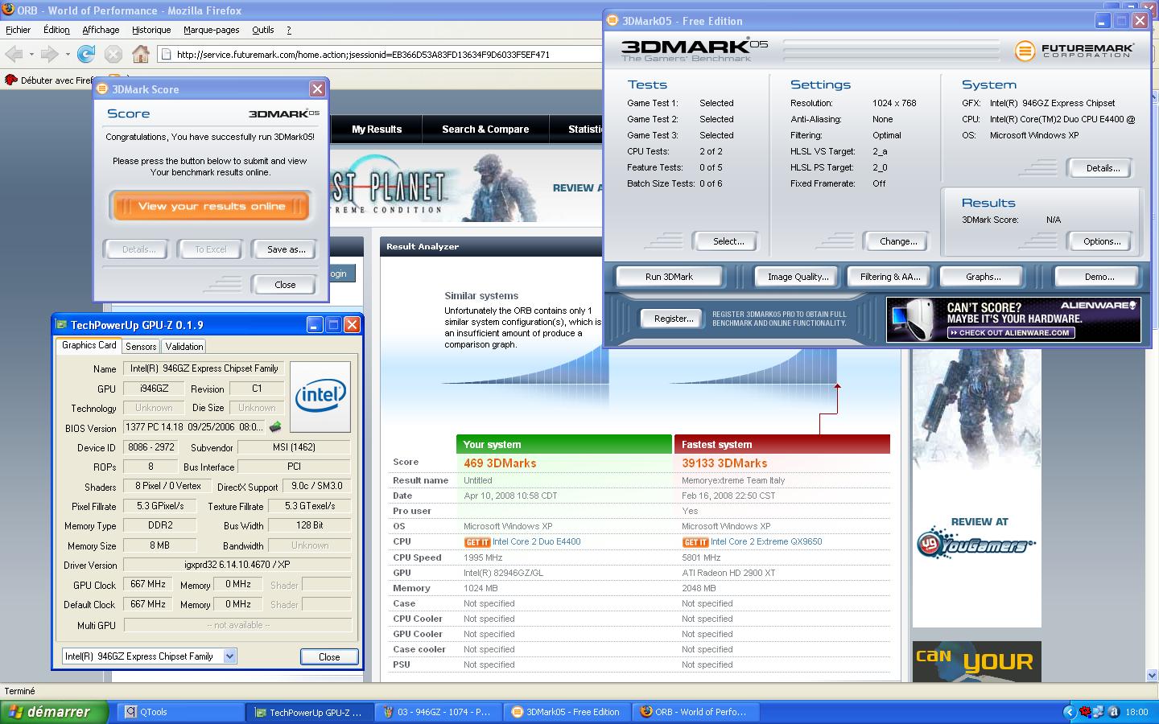1159x724 pixels.
Task: Open Search & Compare tab
Action: pos(485,129)
